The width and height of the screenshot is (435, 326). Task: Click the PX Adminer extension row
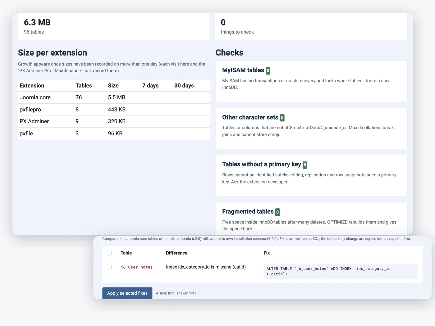tap(114, 121)
